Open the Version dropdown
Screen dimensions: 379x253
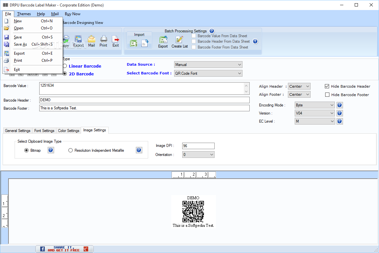[315, 113]
